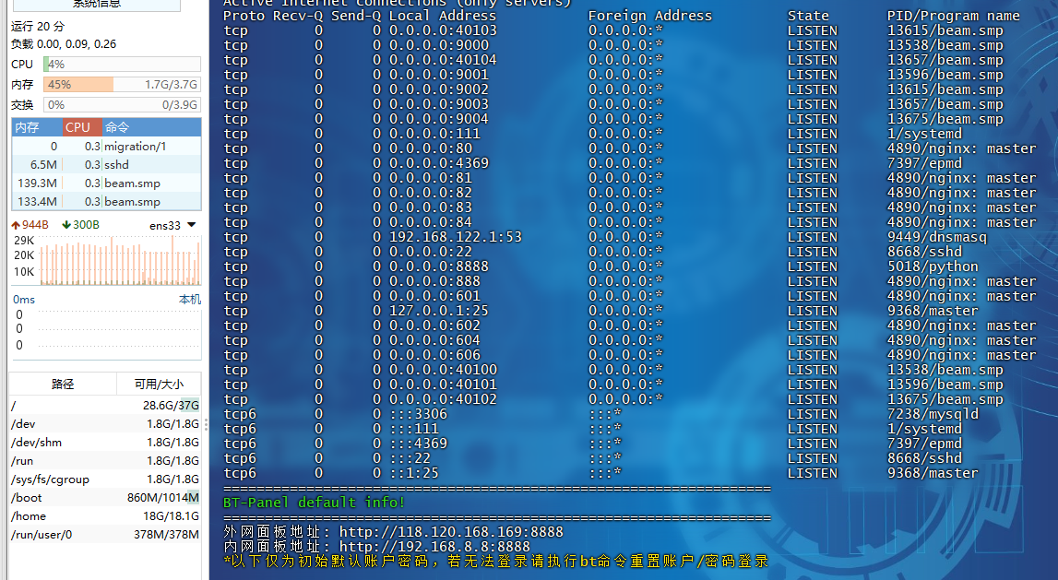Viewport: 1058px width, 580px height.
Task: Click the 0.0.0.0:888 local address
Action: coord(434,281)
